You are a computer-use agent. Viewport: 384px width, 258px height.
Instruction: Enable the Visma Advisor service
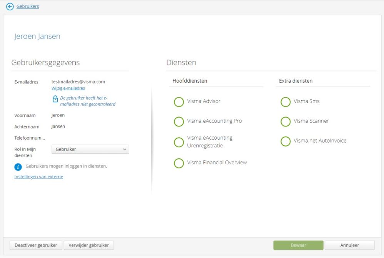pos(179,102)
